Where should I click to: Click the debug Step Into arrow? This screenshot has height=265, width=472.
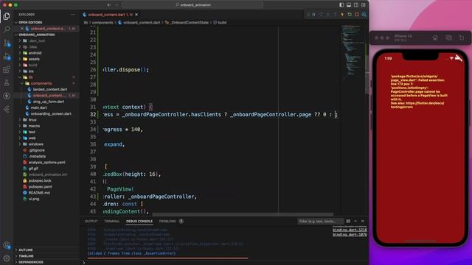(x=328, y=15)
